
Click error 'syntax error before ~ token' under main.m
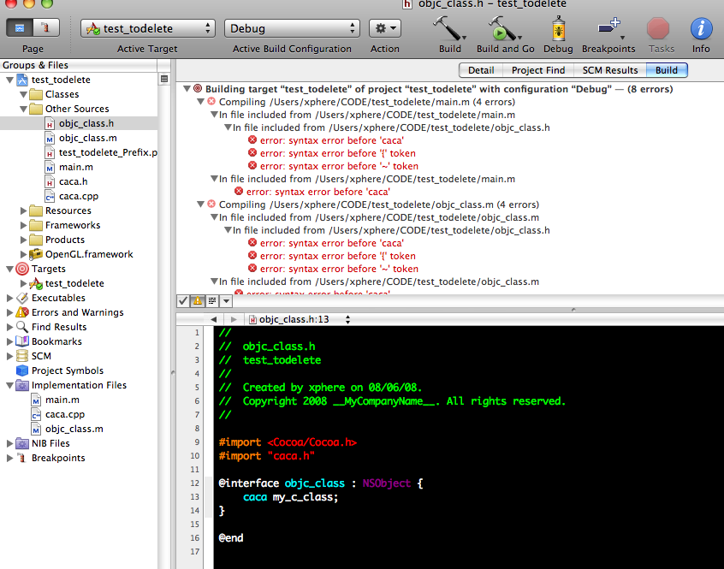[x=339, y=166]
